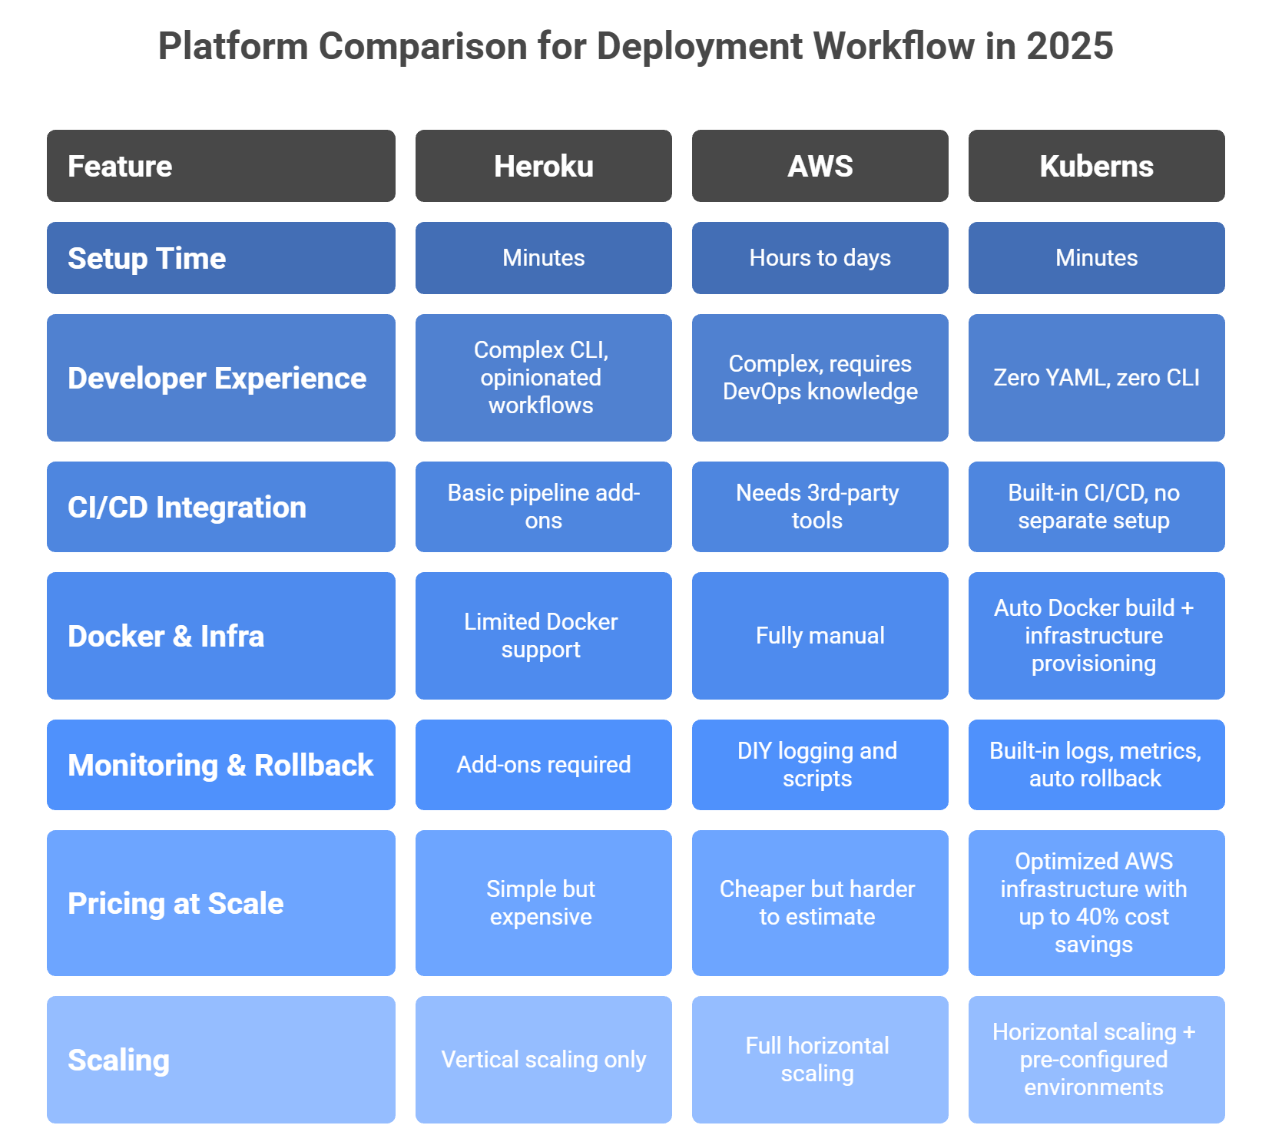Select the "Needs 3rd-party tools" cell
Image resolution: width=1272 pixels, height=1145 pixels.
point(820,507)
